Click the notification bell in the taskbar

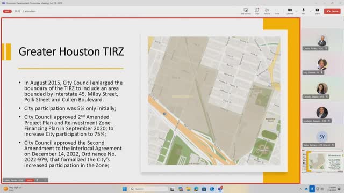pyautogui.click(x=339, y=189)
